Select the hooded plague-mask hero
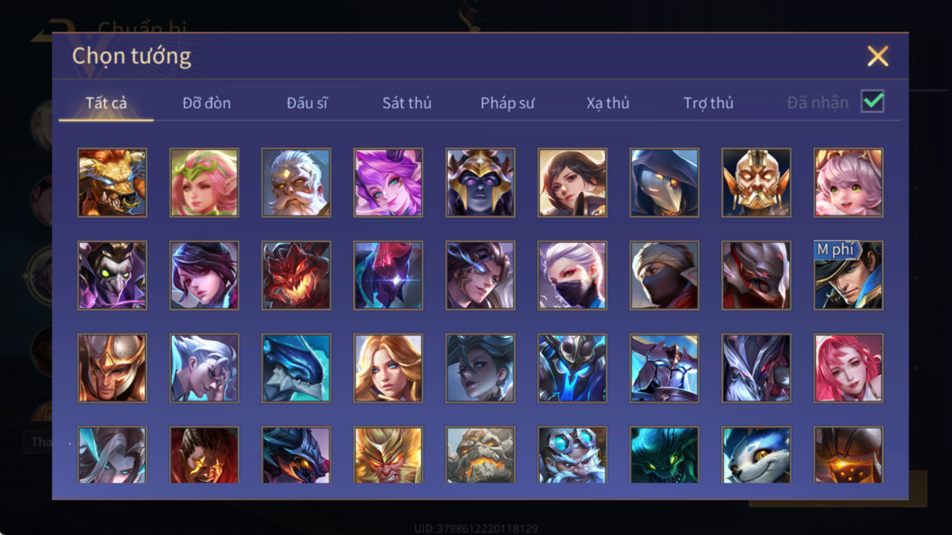The width and height of the screenshot is (952, 535). pos(664,183)
